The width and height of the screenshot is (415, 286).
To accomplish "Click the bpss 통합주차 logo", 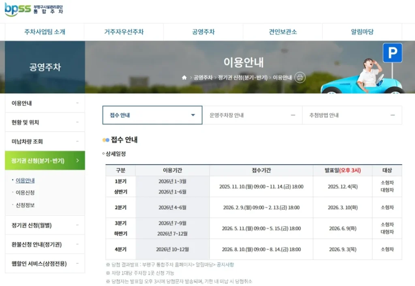I will click(x=32, y=10).
